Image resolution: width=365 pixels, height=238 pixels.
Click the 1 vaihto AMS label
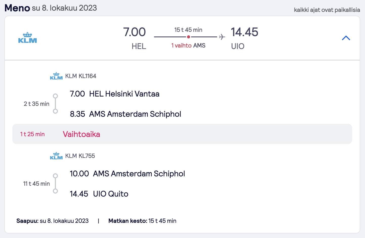188,45
